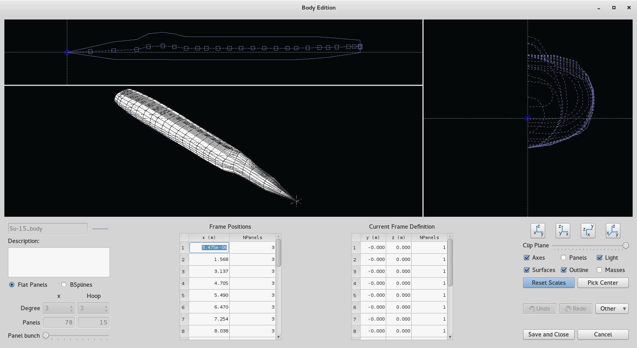Image resolution: width=637 pixels, height=348 pixels.
Task: Click the blue nose control point in side view
Action: tap(67, 52)
